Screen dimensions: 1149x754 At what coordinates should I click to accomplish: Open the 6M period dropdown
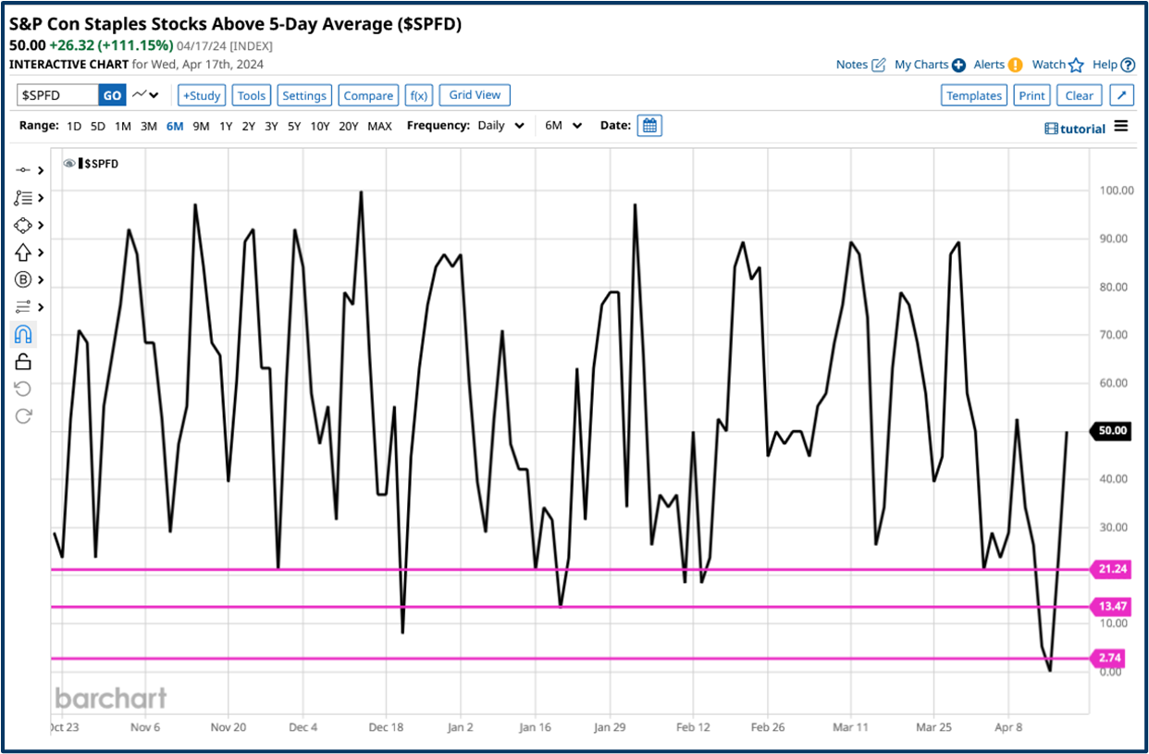[562, 125]
